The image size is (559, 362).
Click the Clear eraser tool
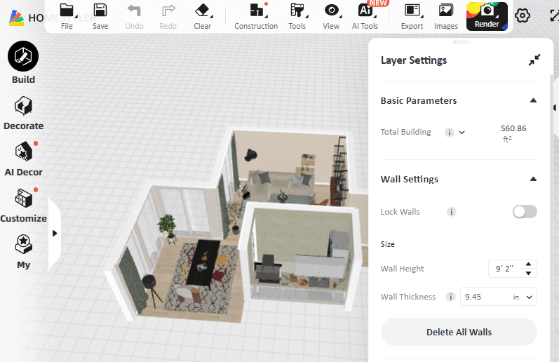click(x=202, y=15)
